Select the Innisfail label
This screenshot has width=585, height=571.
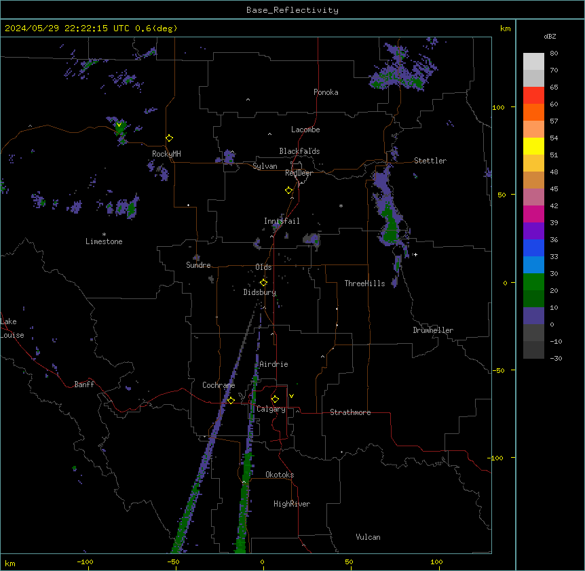tap(282, 221)
